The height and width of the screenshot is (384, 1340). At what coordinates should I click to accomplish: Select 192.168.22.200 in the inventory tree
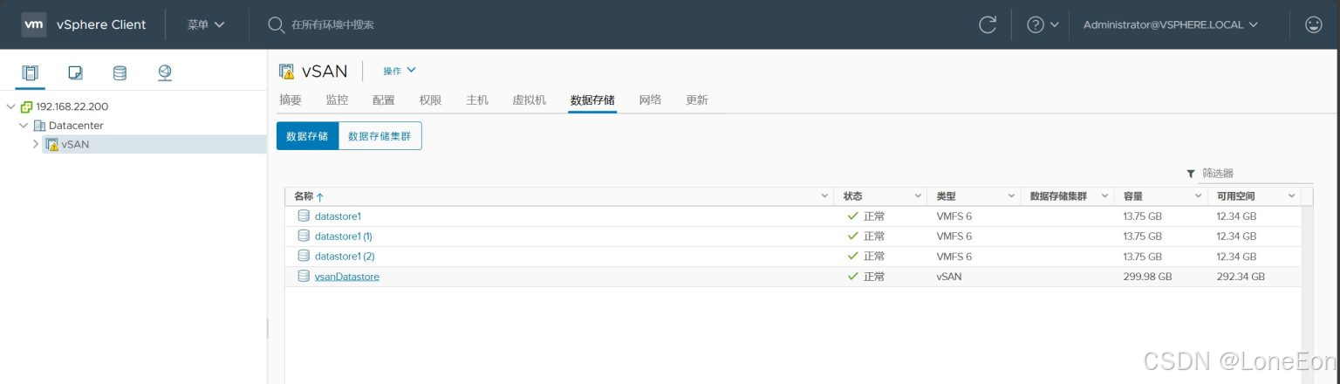(72, 106)
